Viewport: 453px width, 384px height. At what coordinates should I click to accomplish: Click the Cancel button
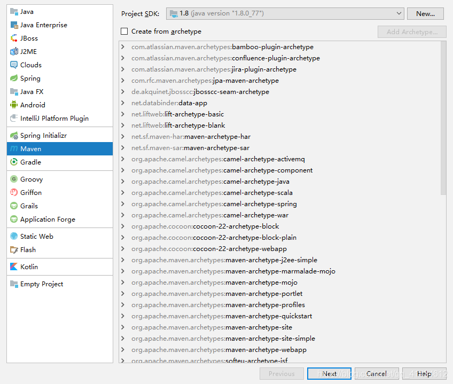[377, 374]
